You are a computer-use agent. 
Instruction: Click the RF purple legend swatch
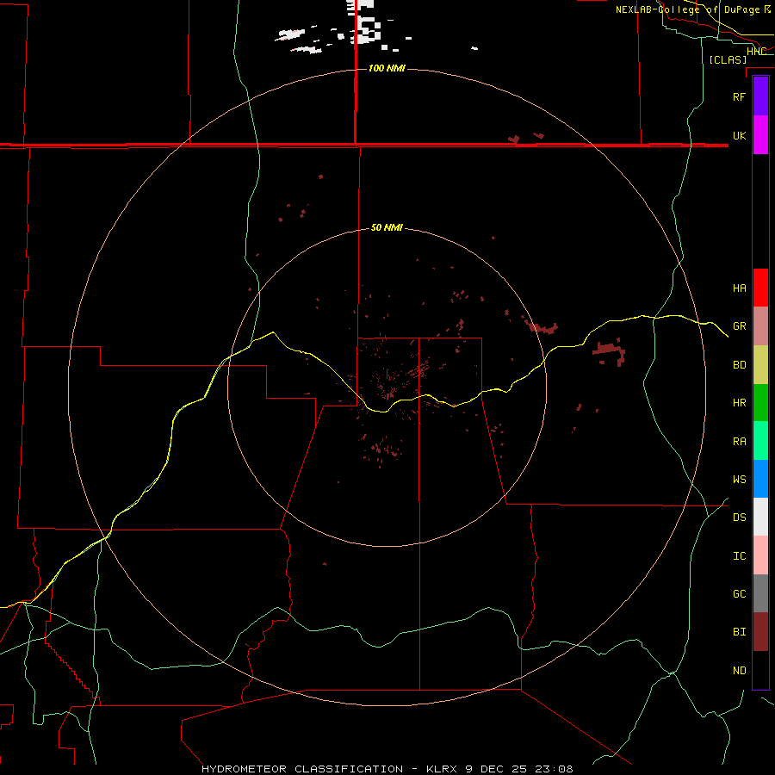[x=760, y=96]
